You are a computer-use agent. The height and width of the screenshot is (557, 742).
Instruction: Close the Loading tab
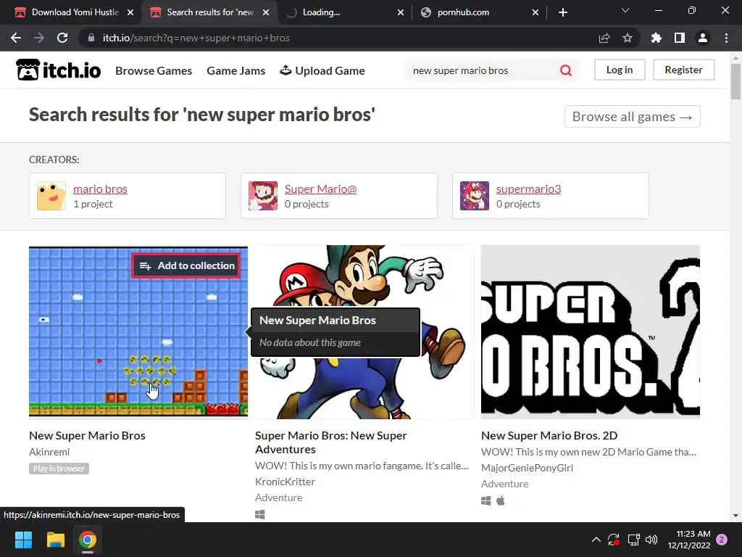point(401,12)
